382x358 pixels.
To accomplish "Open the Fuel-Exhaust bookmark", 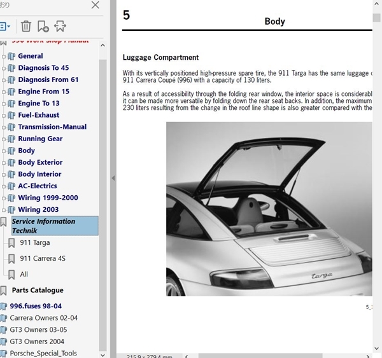I will tap(39, 115).
